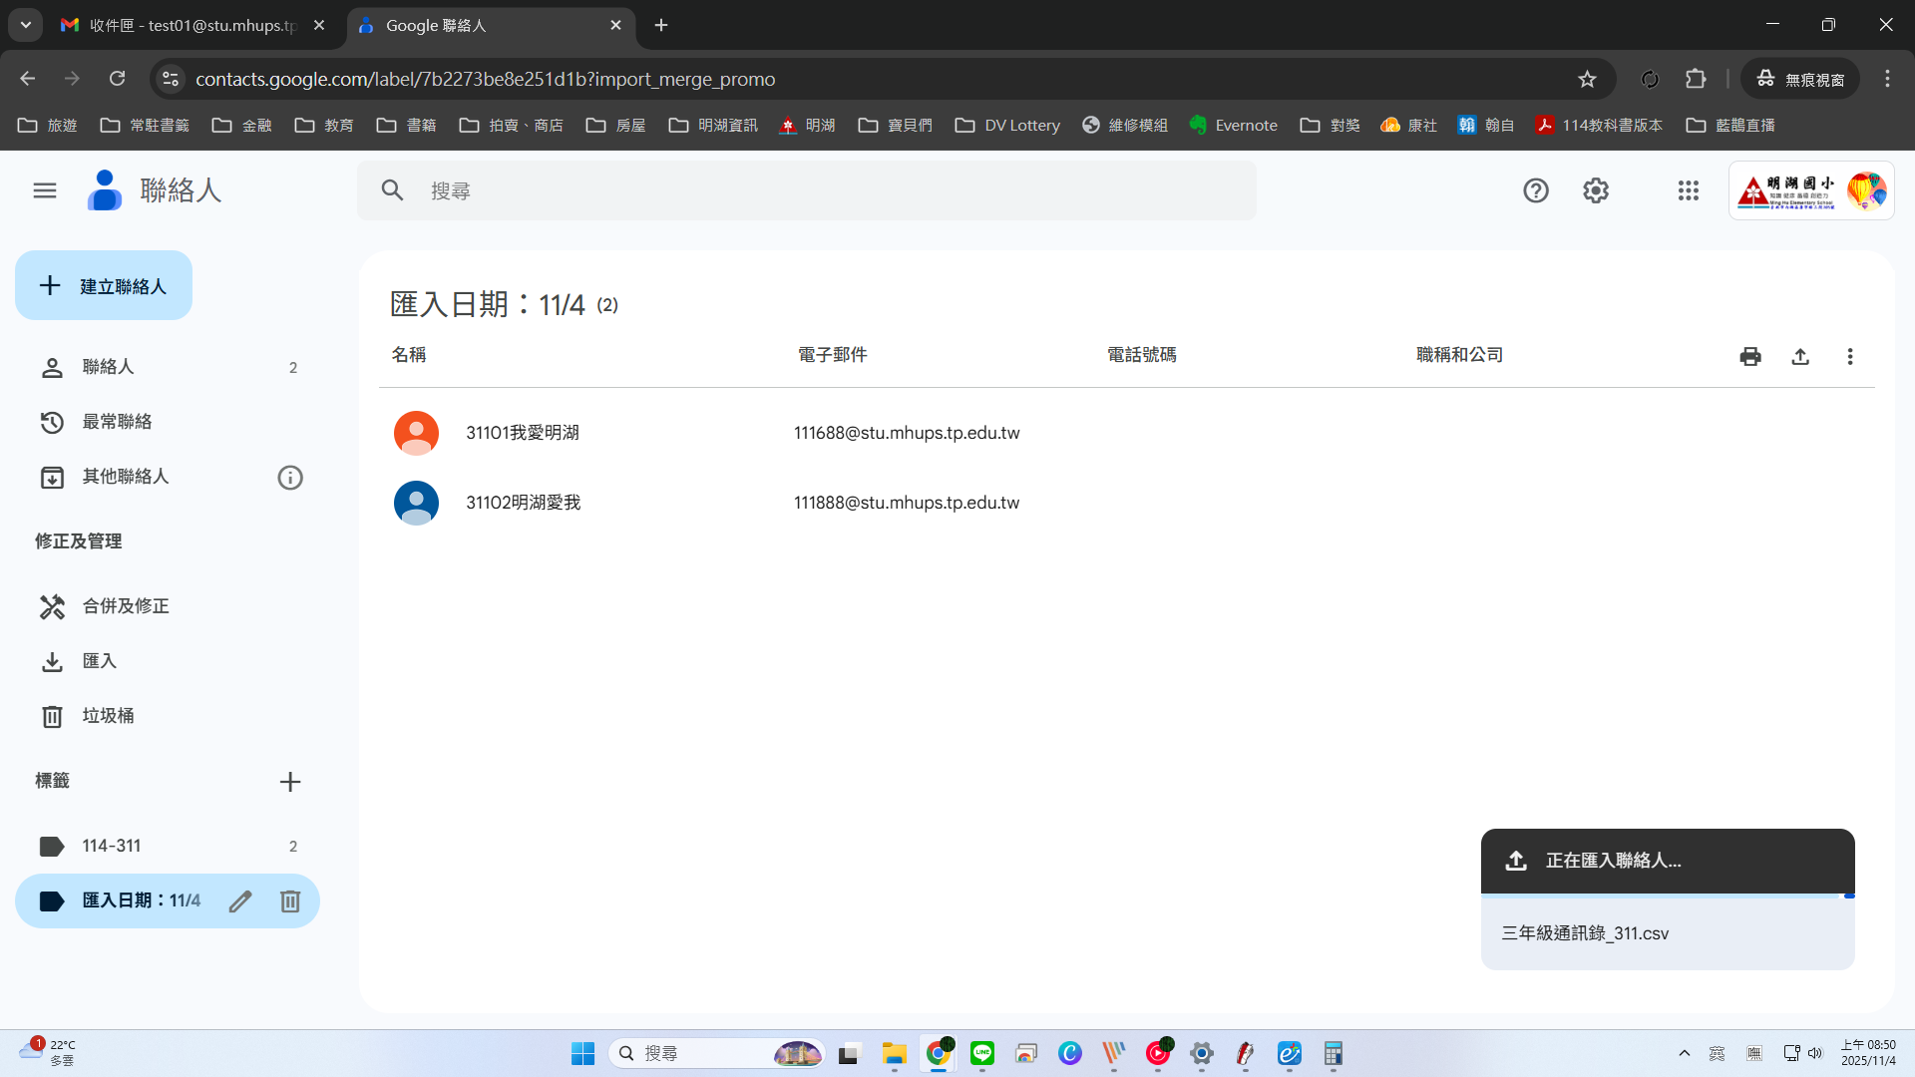Viewport: 1915px width, 1077px height.
Task: Open contact 31101我愛明湖
Action: 523,433
